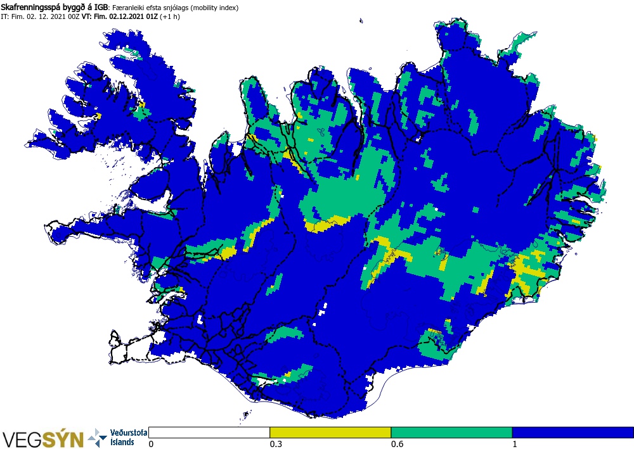Click the title 'Skafrenningsspá byggð á IGB'

(x=54, y=7)
